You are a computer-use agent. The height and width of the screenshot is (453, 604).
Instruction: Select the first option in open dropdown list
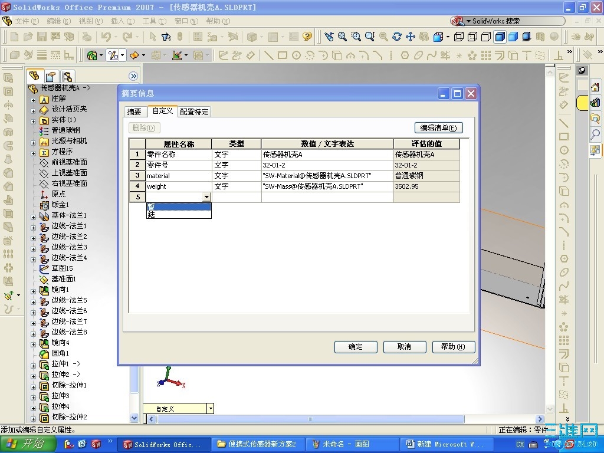click(x=179, y=207)
